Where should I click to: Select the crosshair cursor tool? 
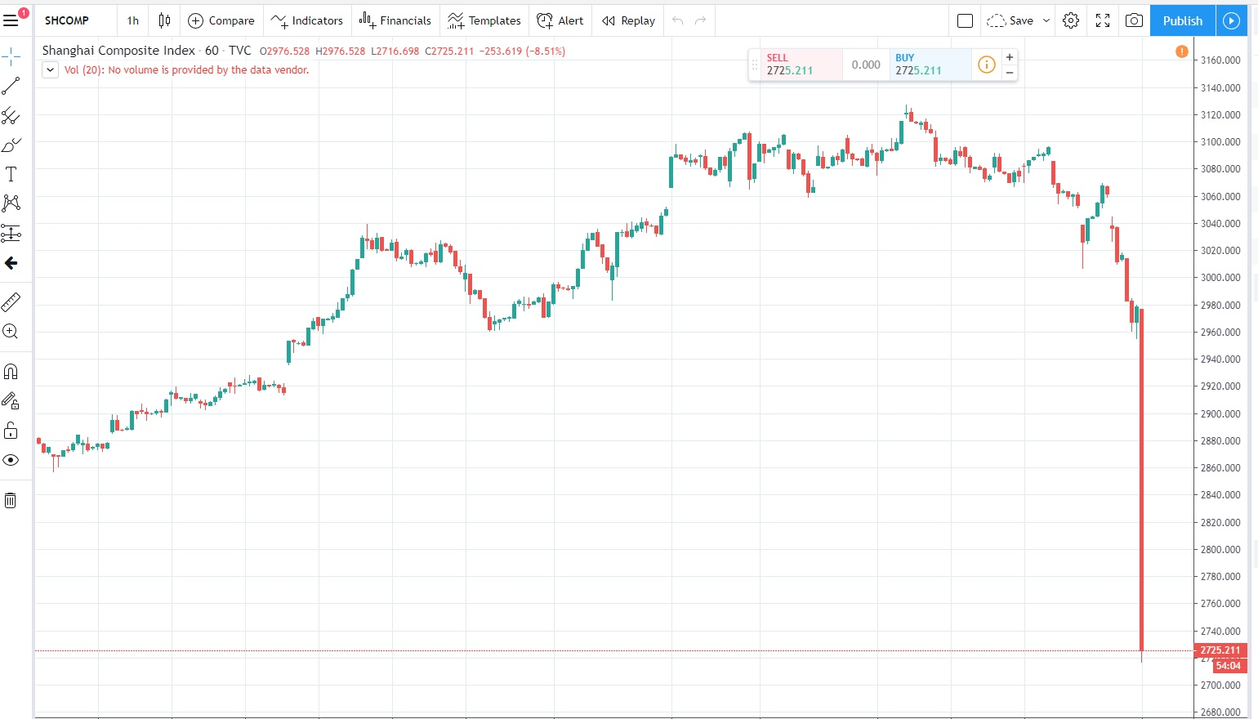[11, 57]
